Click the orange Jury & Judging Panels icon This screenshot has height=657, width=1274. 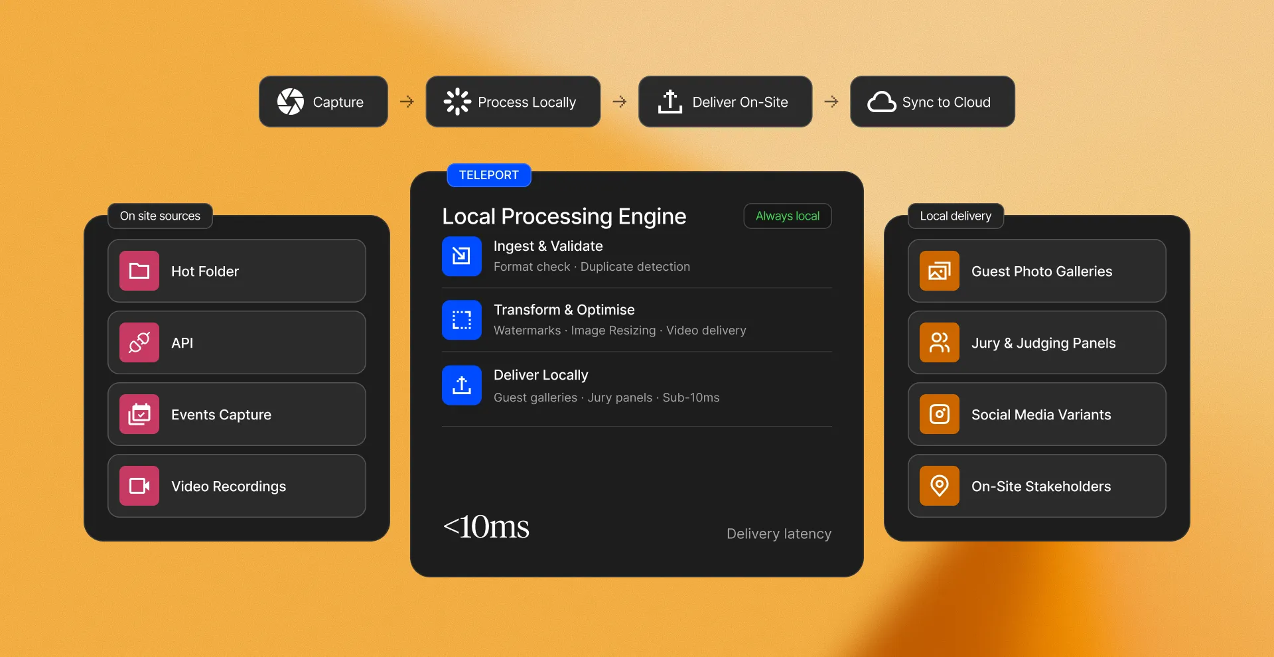pyautogui.click(x=940, y=342)
